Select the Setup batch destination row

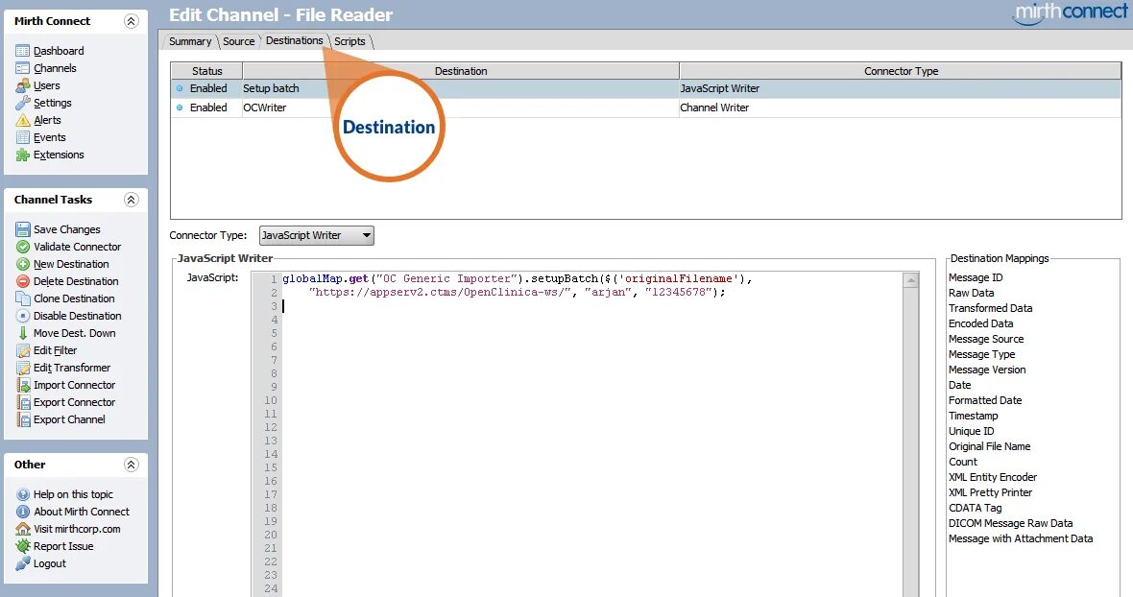pos(646,88)
